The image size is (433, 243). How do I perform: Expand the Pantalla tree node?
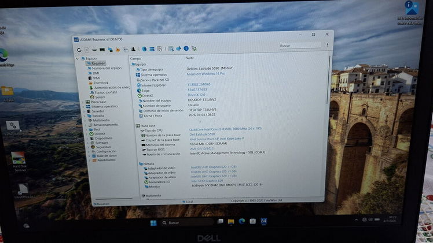(x=85, y=116)
